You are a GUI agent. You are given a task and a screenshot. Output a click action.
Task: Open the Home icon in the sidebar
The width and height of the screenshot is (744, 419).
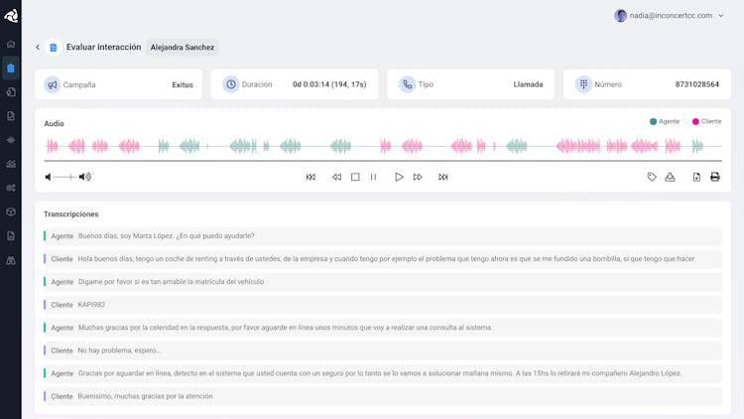coord(11,44)
